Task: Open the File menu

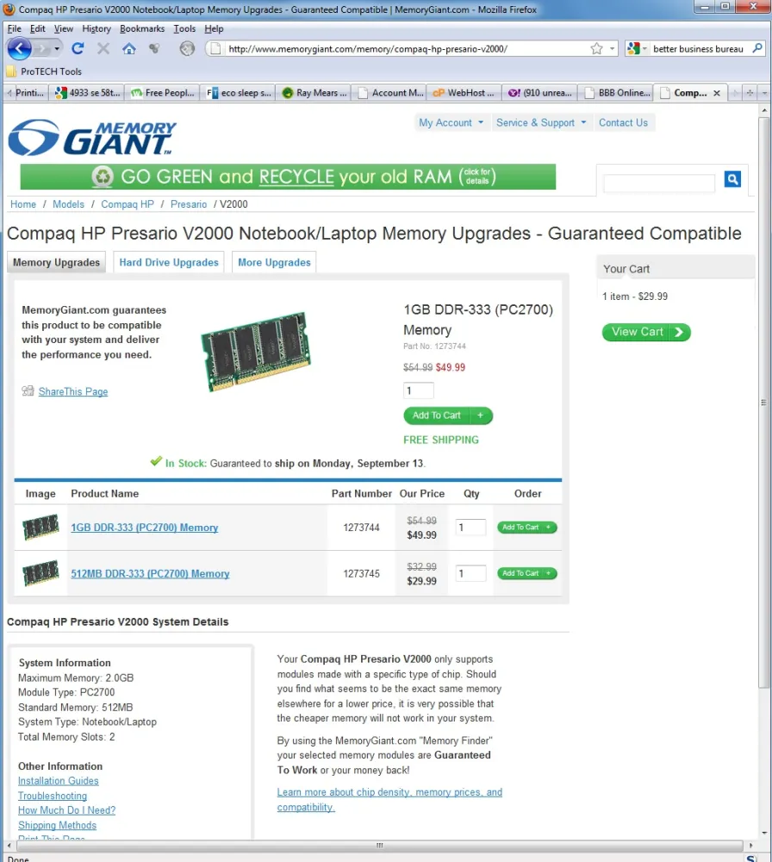Action: pyautogui.click(x=15, y=28)
